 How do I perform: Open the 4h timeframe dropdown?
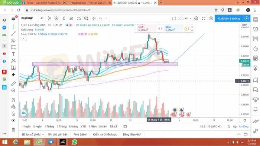pos(42,19)
